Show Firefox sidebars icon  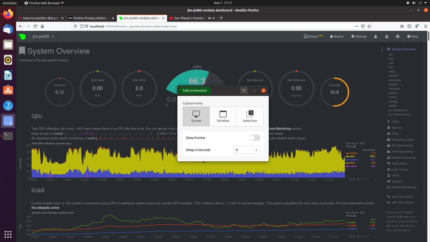click(409, 26)
